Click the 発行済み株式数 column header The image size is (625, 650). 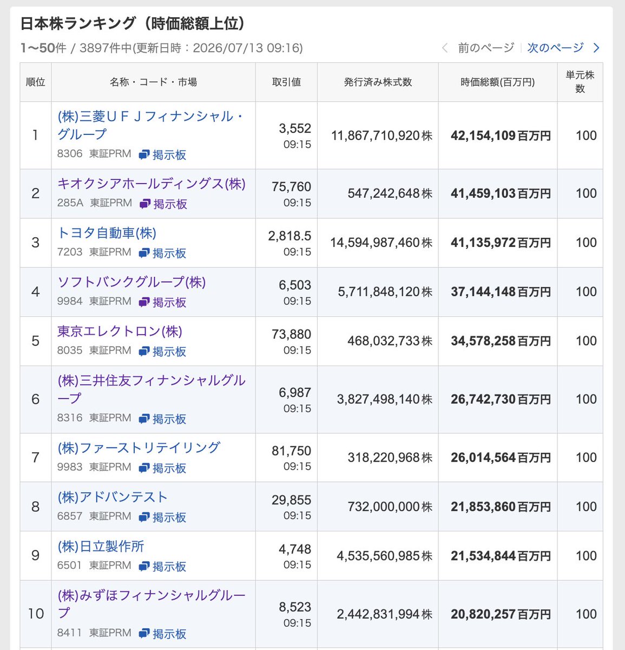click(378, 82)
